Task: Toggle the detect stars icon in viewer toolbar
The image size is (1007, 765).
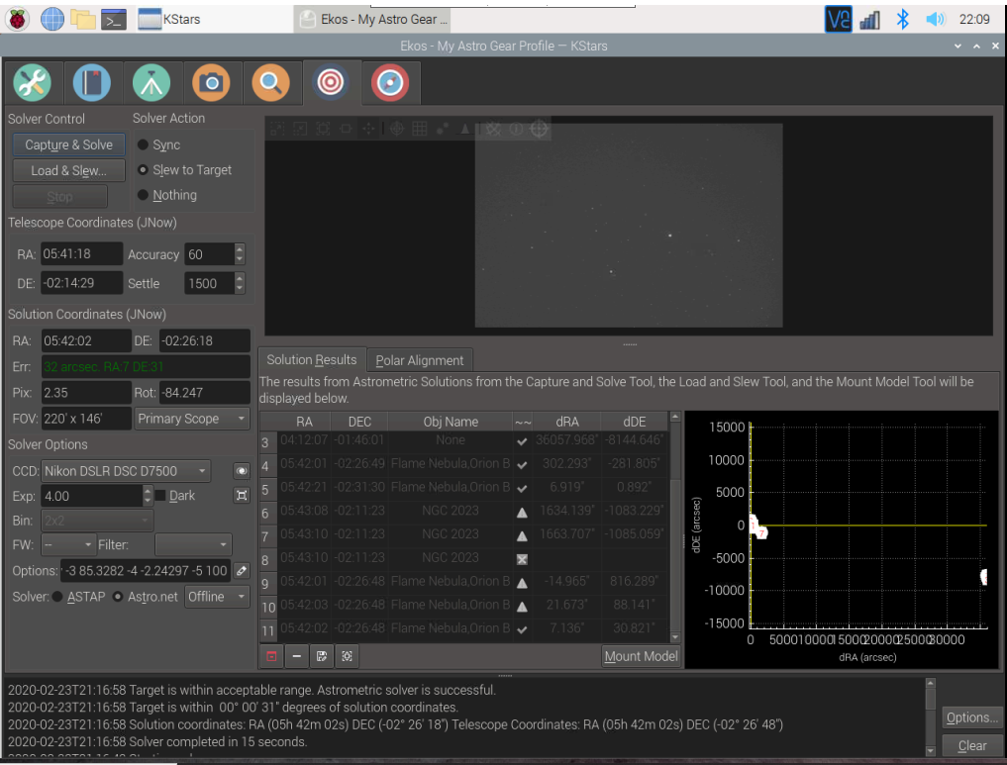Action: click(442, 129)
